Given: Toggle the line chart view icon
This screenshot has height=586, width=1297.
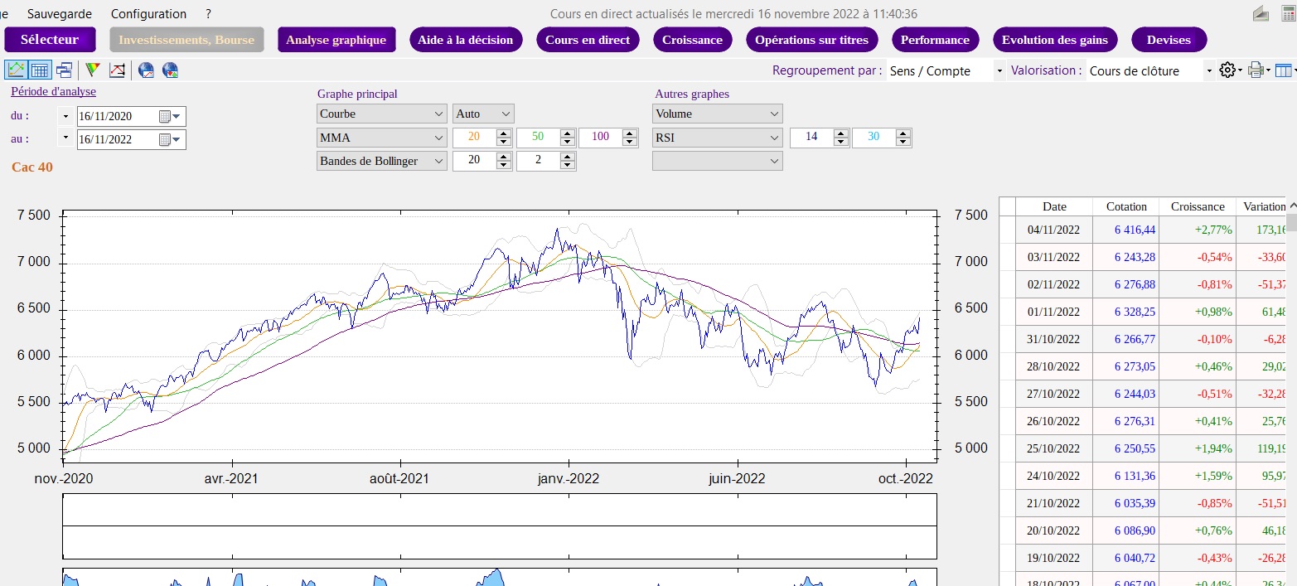Looking at the screenshot, I should click(15, 70).
